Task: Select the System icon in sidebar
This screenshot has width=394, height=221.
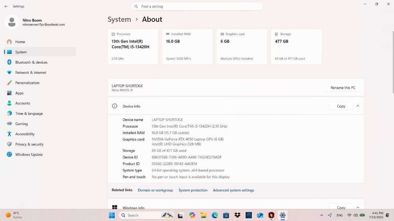Action: click(x=9, y=52)
